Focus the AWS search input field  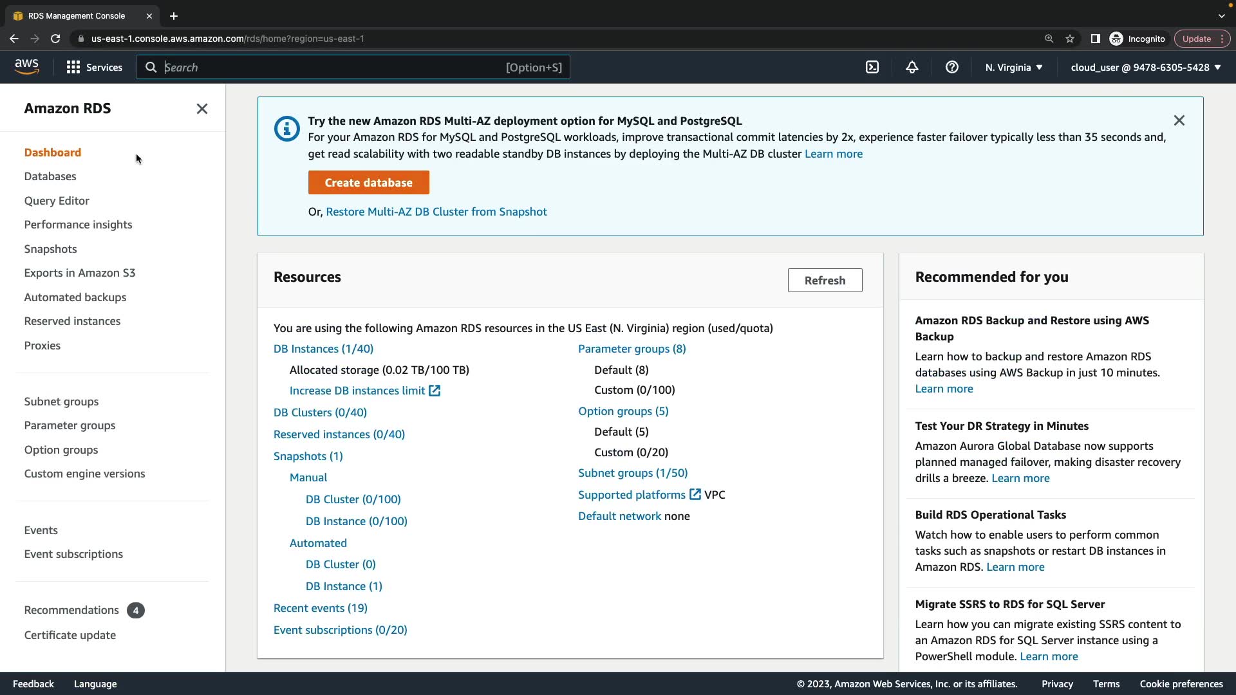[x=335, y=67]
